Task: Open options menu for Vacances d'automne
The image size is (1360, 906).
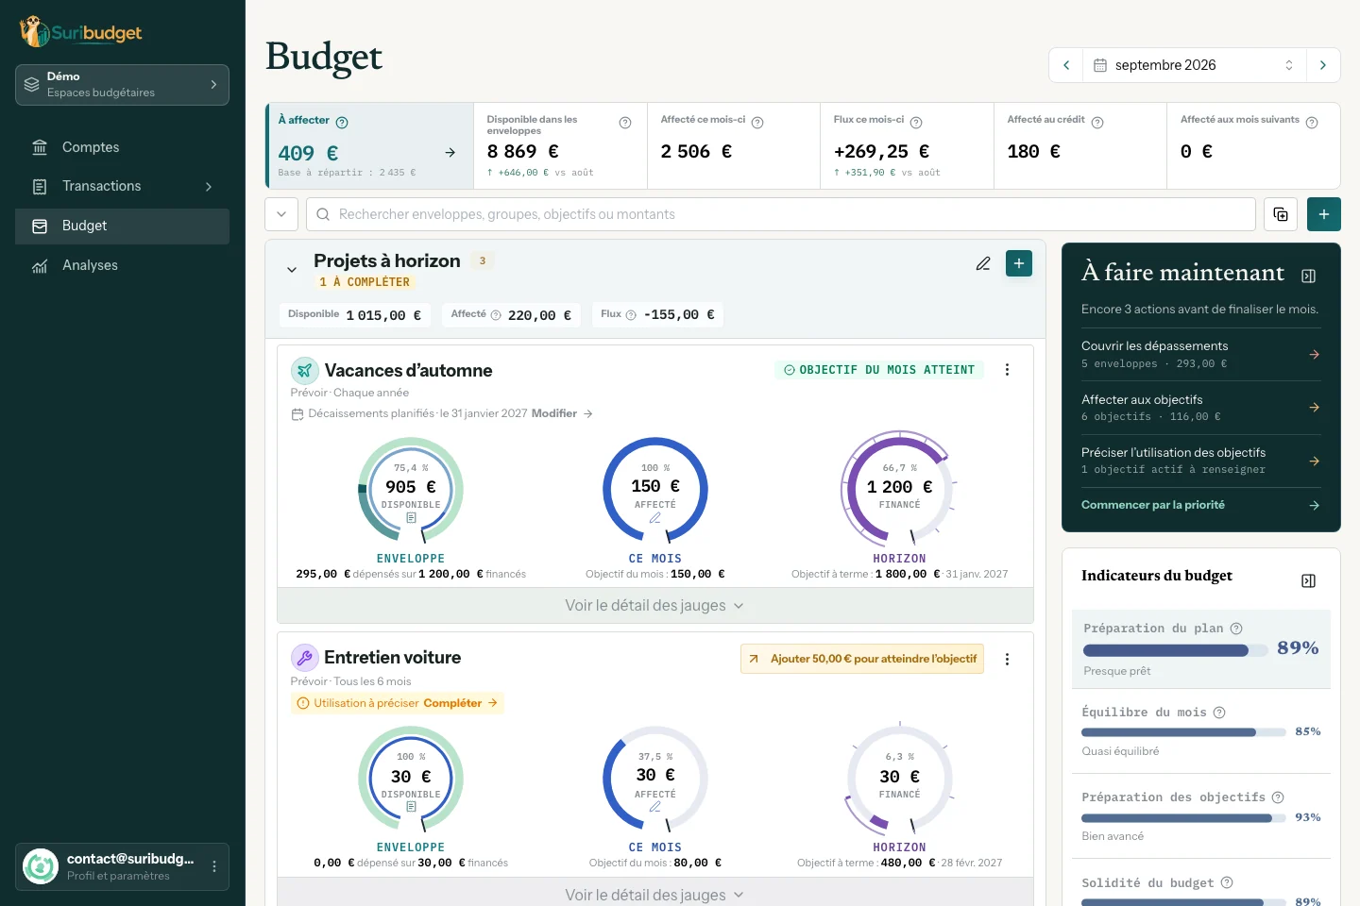Action: tap(1007, 370)
